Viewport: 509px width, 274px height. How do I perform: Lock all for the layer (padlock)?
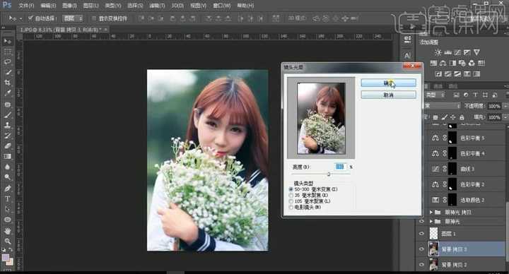pos(462,117)
